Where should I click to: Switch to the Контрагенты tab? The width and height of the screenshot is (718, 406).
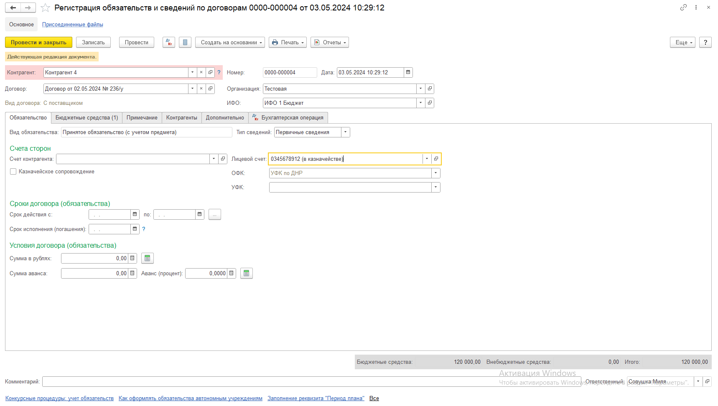(x=182, y=118)
